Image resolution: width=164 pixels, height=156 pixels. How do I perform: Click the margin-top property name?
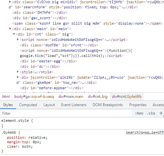coord(18,142)
